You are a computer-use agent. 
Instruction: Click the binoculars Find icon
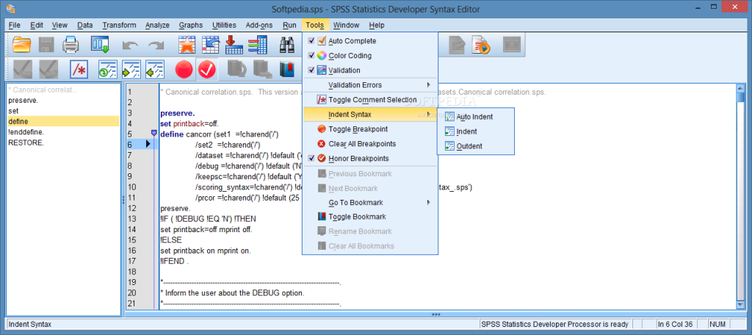287,45
